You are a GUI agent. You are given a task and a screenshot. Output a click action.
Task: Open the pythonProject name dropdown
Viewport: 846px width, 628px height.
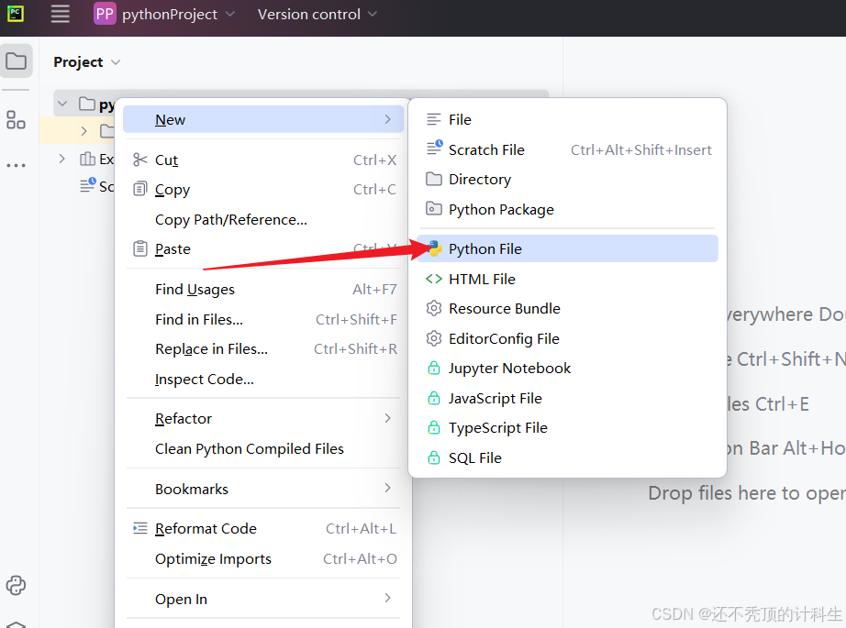pos(178,14)
